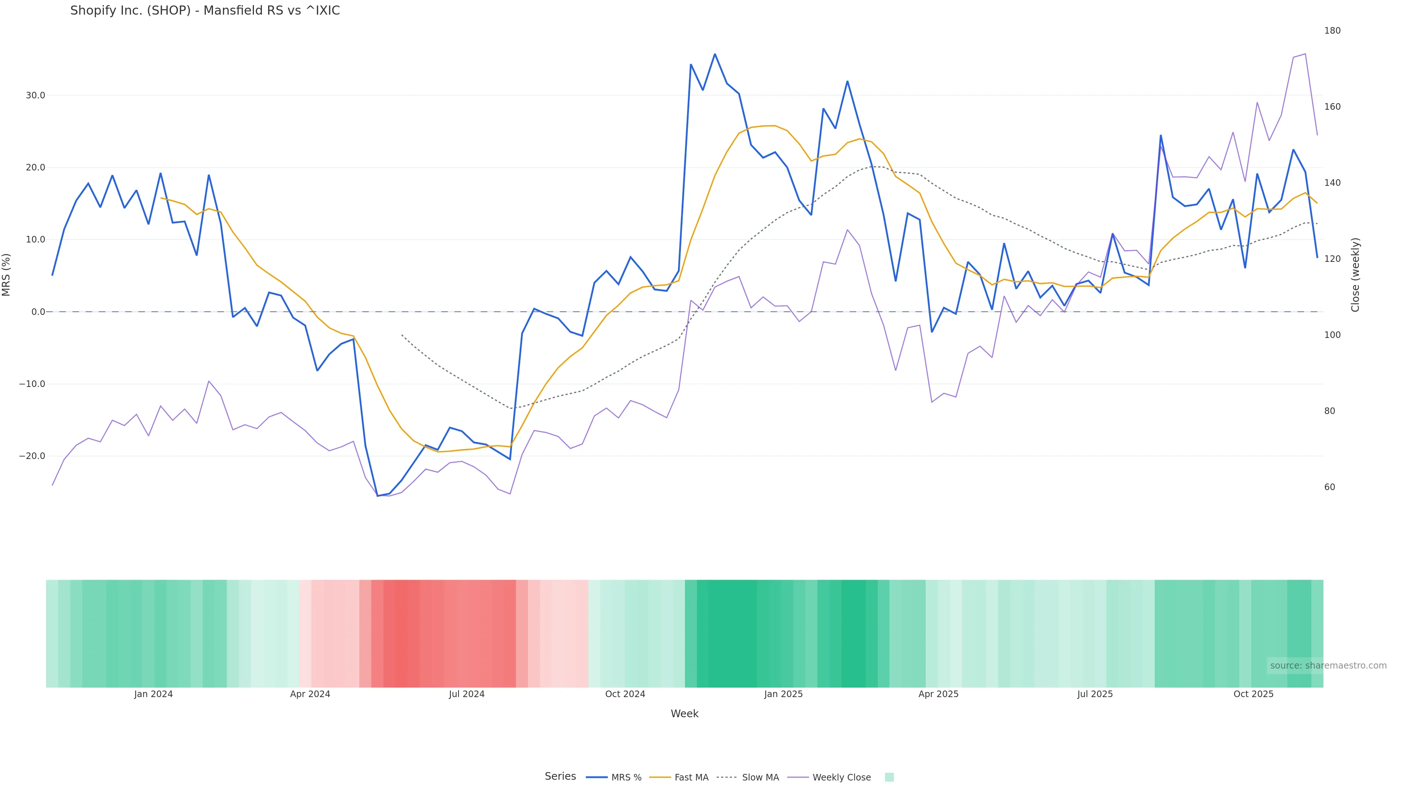Click the 'Series' legend title
The image size is (1405, 790).
(560, 776)
